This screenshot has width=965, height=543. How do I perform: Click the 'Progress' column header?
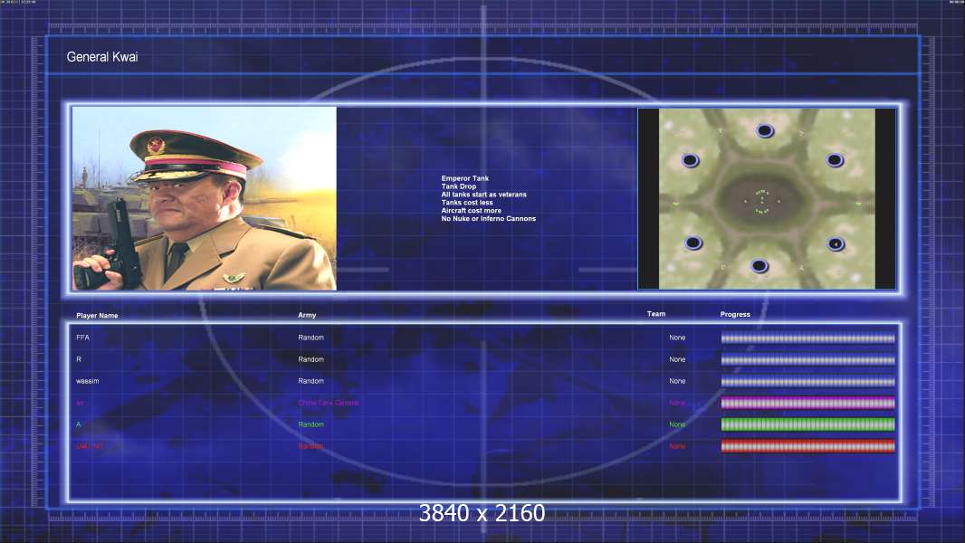click(x=735, y=314)
